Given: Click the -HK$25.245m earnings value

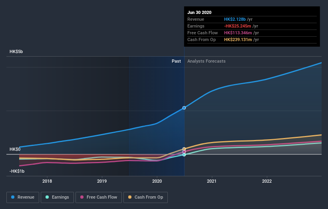Looking at the screenshot, I should pyautogui.click(x=238, y=26).
